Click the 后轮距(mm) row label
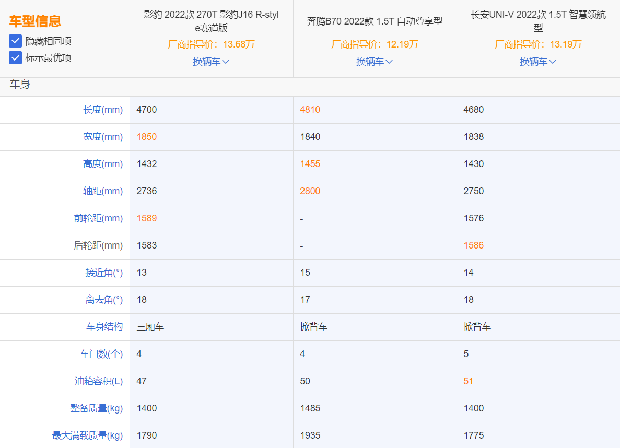Viewport: 620px width, 448px height. 98,245
